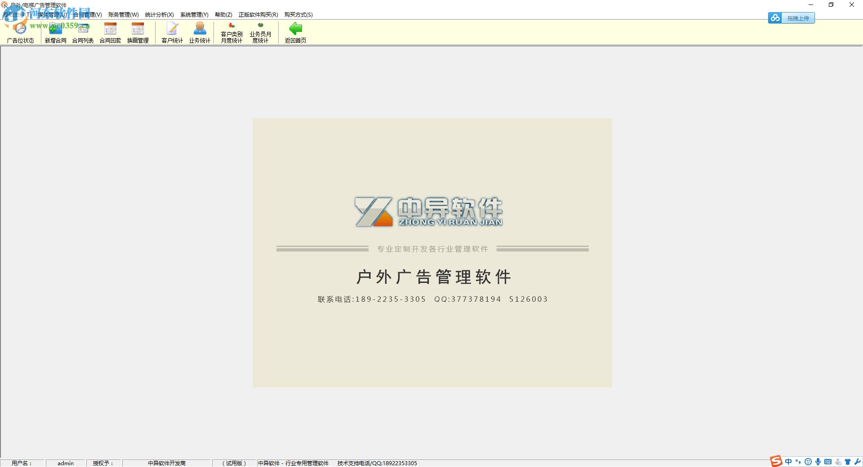
Task: View 客户类别月度统计 statistics
Action: click(231, 31)
